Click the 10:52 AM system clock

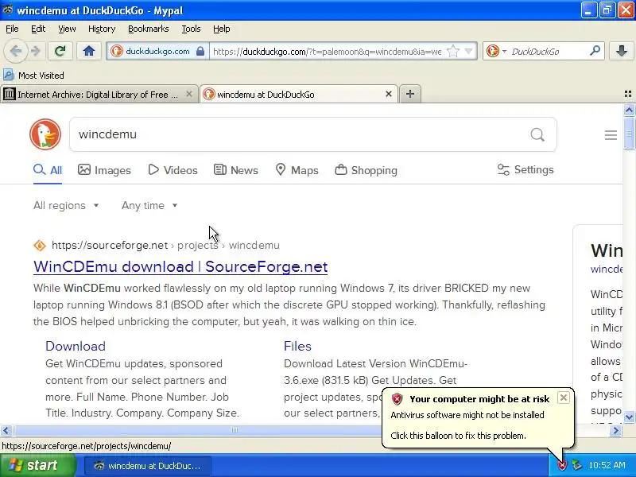coord(607,465)
